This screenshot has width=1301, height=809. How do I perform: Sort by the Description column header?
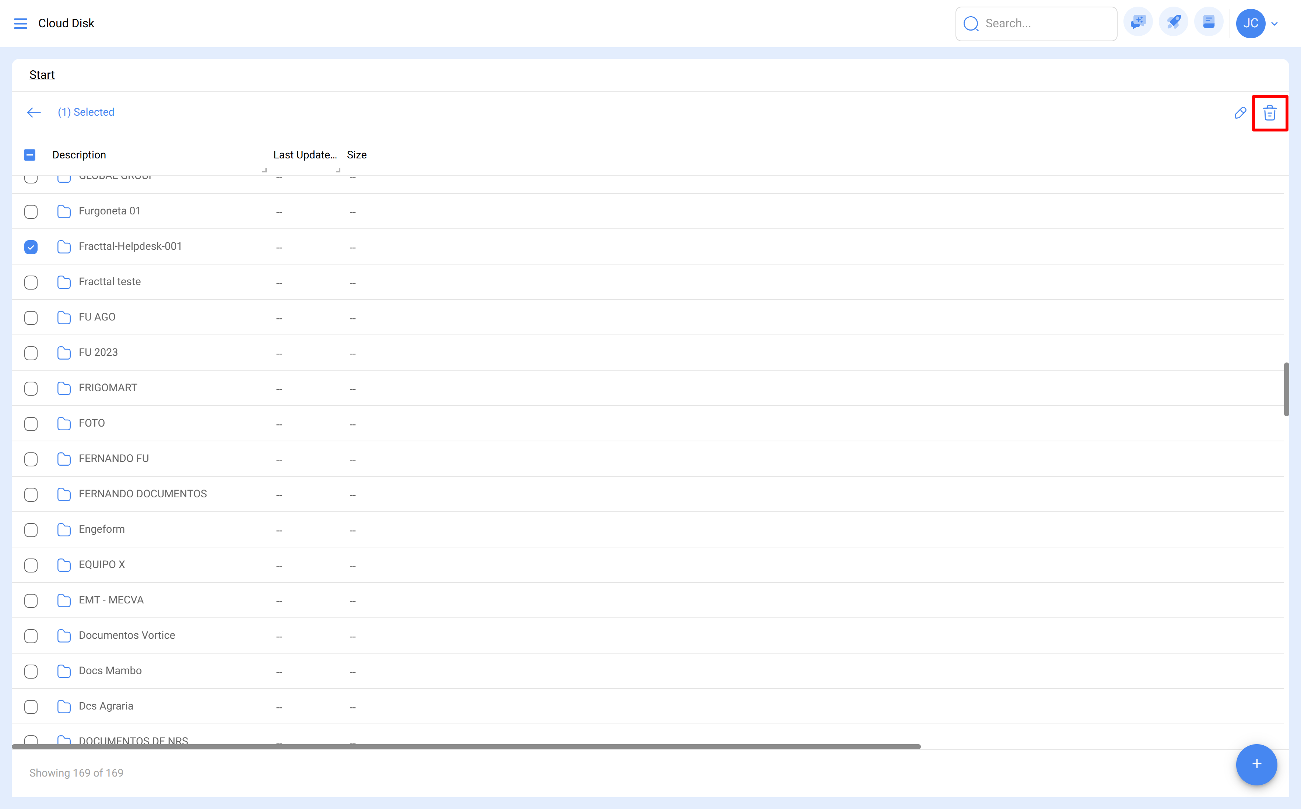click(x=79, y=155)
